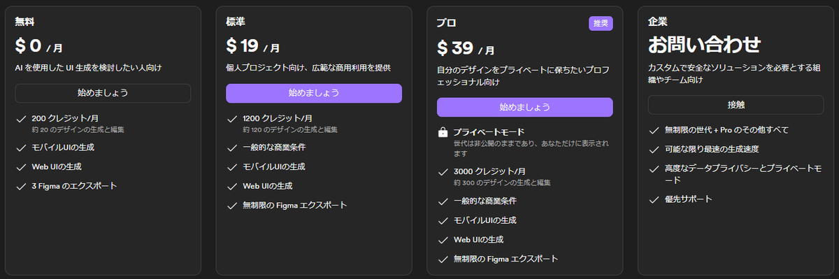
Task: Click the お問い合わせ heading
Action: (704, 45)
